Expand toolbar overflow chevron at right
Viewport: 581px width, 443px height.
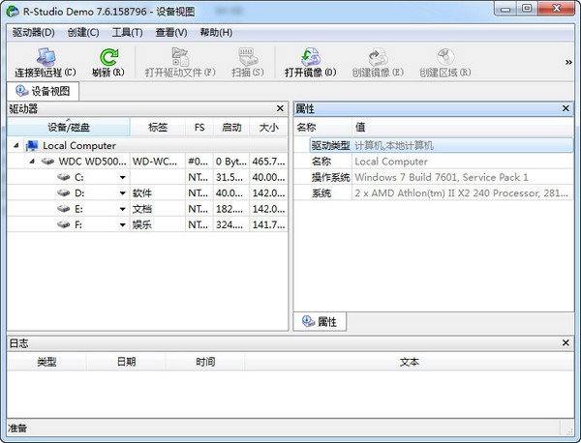(567, 62)
